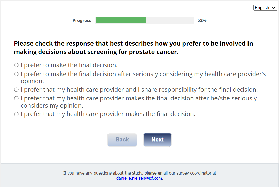This screenshot has height=187, width=279.
Task: Open the English language dropdown
Action: 265,8
